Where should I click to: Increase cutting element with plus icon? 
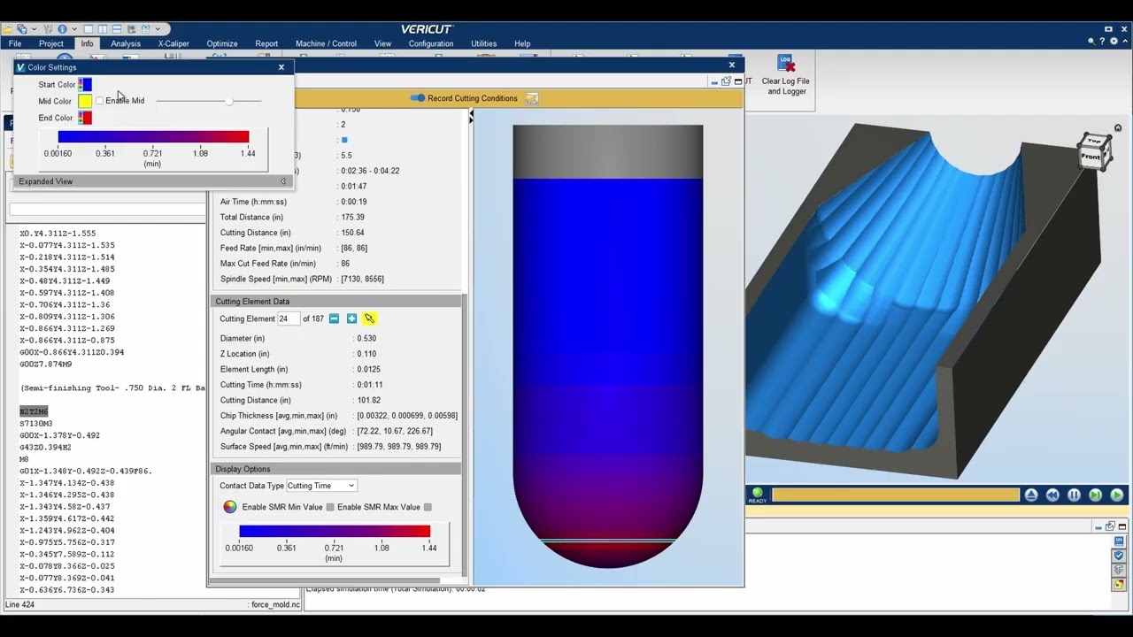351,318
